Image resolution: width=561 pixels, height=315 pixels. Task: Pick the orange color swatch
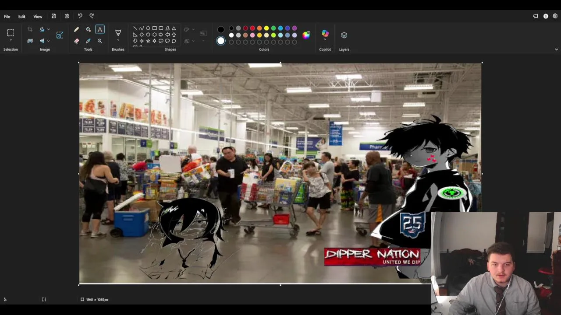[259, 28]
